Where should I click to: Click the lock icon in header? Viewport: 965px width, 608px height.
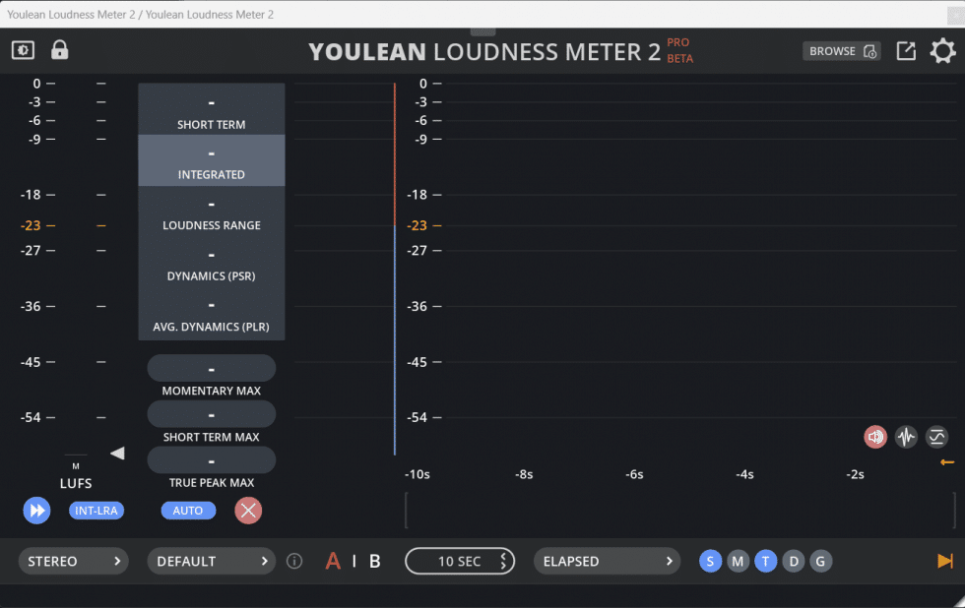coord(60,50)
